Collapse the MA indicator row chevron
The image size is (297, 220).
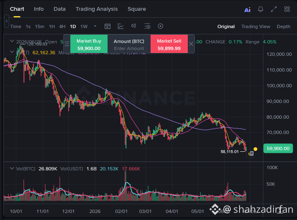pos(12,52)
